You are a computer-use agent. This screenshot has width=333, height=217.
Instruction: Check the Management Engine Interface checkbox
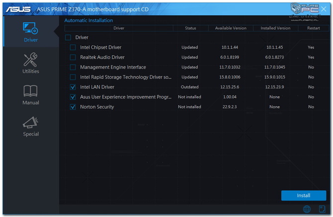[x=73, y=67]
